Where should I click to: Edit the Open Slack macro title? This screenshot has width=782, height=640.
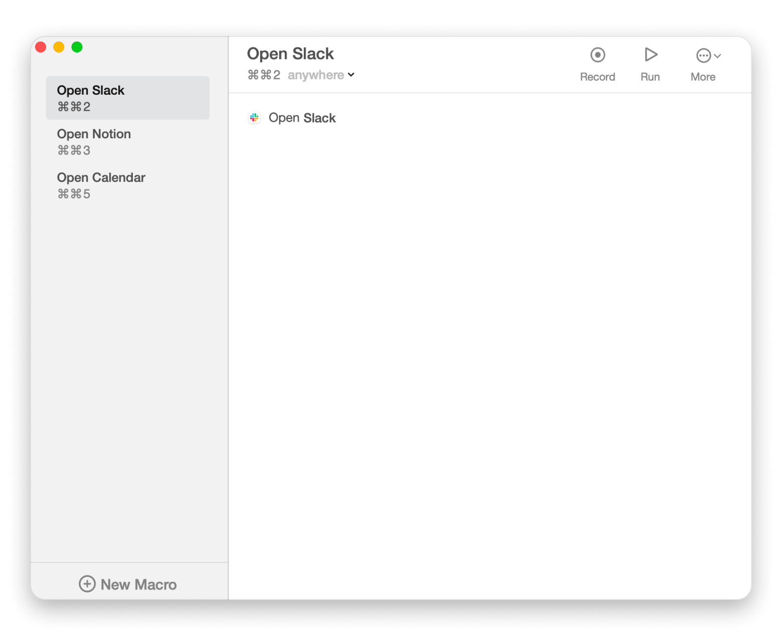click(290, 54)
